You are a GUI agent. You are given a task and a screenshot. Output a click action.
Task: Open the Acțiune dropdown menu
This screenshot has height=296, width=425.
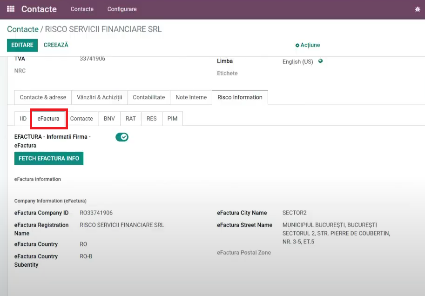[308, 45]
